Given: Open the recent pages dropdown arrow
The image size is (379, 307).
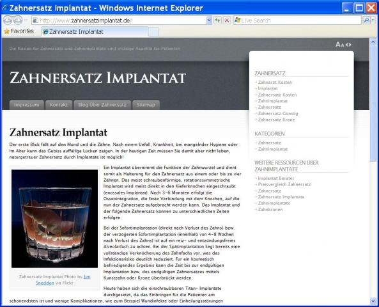Looking at the screenshot, I should tap(26, 20).
